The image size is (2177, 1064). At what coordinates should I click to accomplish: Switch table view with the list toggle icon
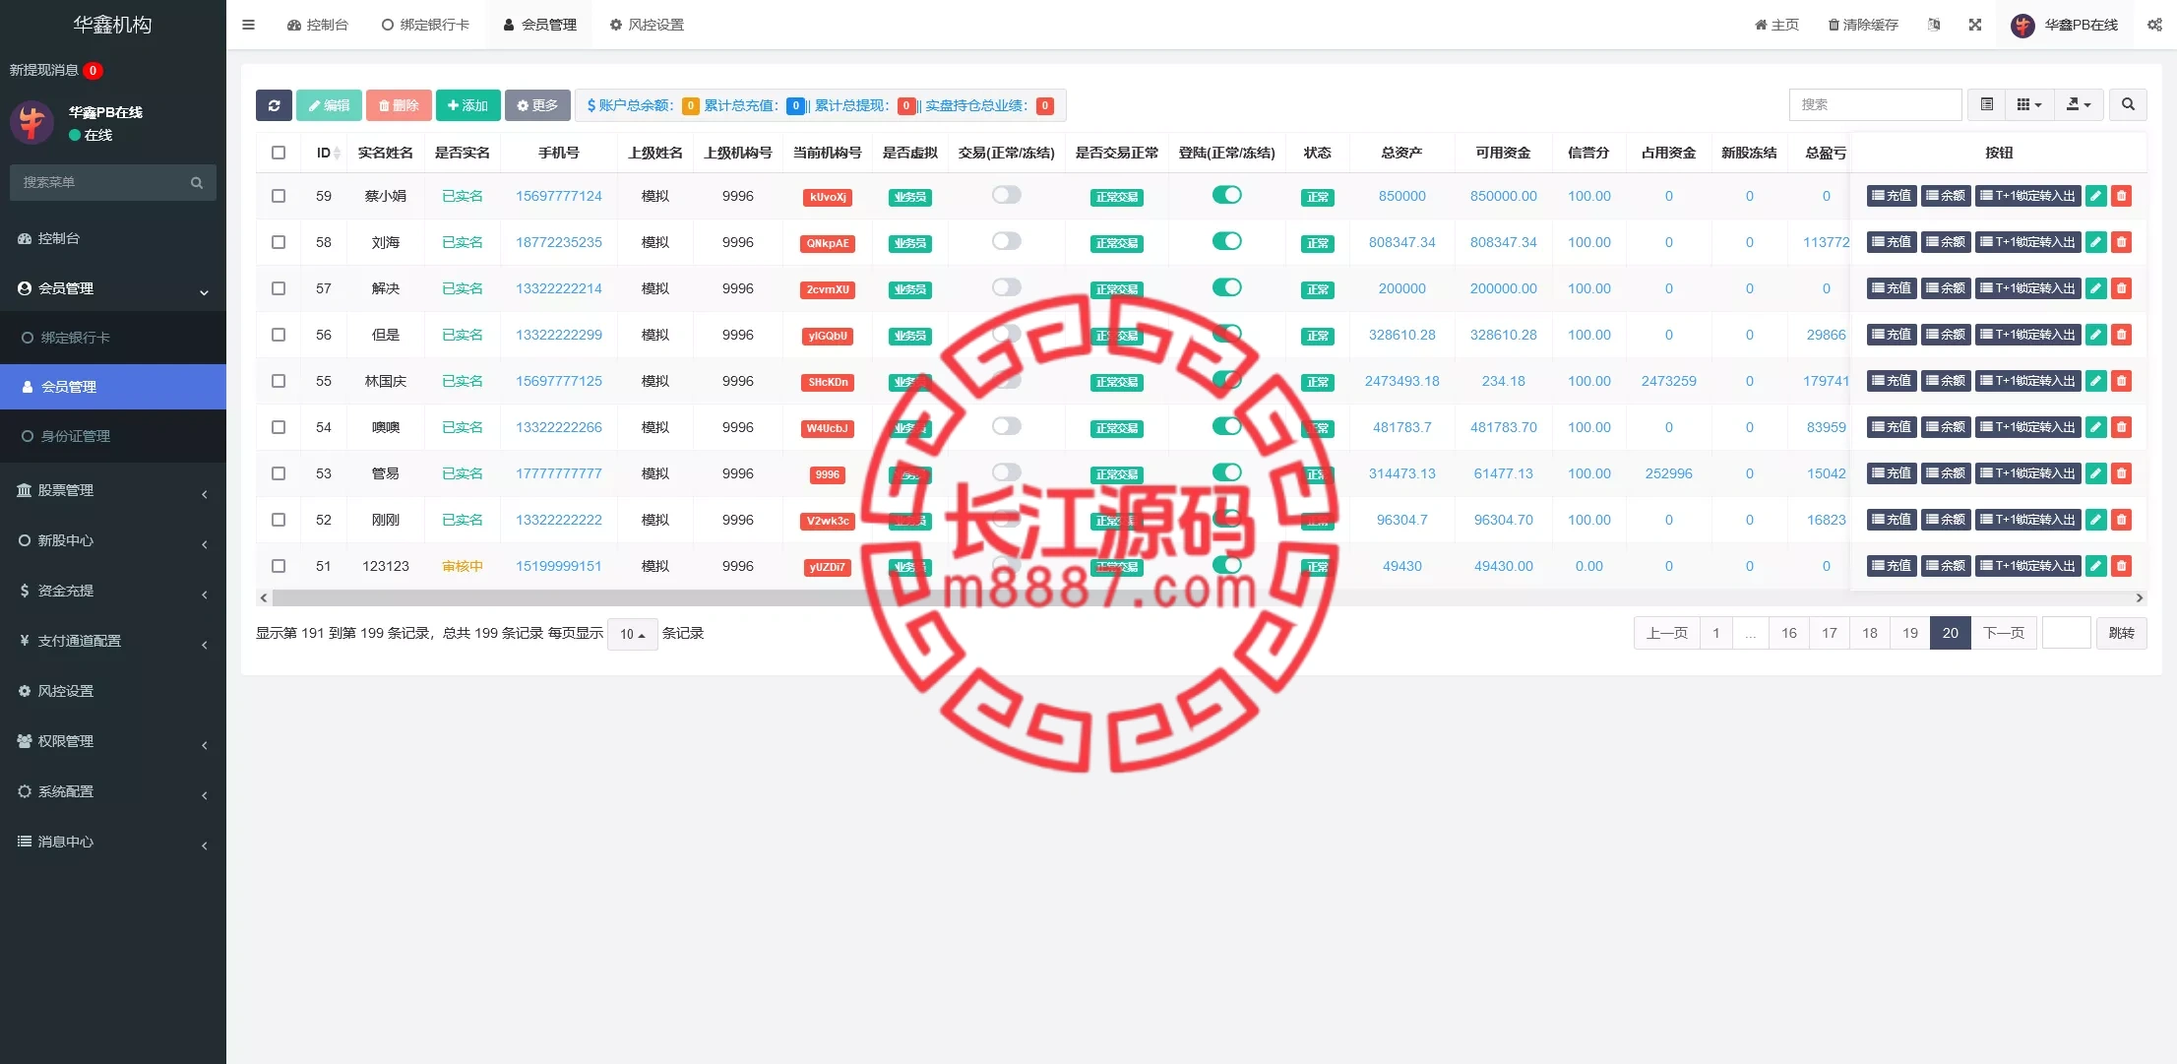(1986, 104)
